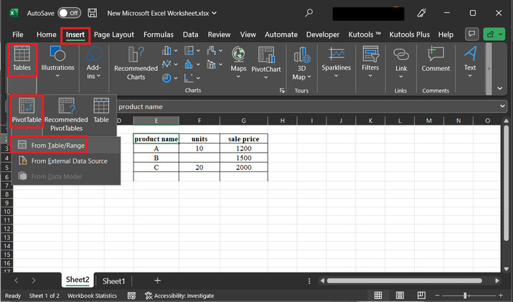Open the search magnifier in title bar
Screen dimensions: 513x302
click(309, 13)
